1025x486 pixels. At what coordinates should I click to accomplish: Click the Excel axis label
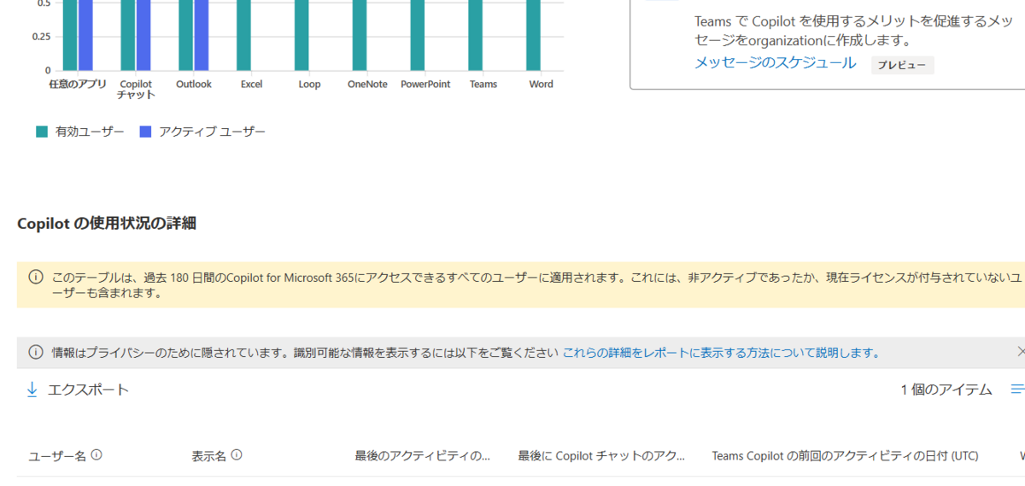tap(251, 85)
